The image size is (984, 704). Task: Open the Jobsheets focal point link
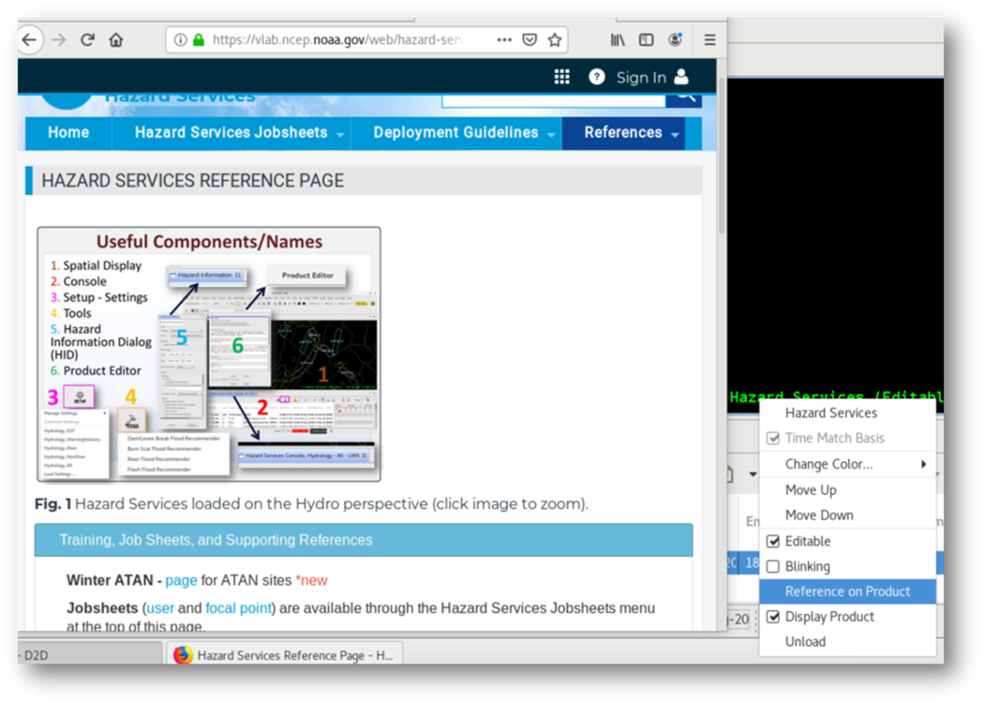click(x=238, y=607)
